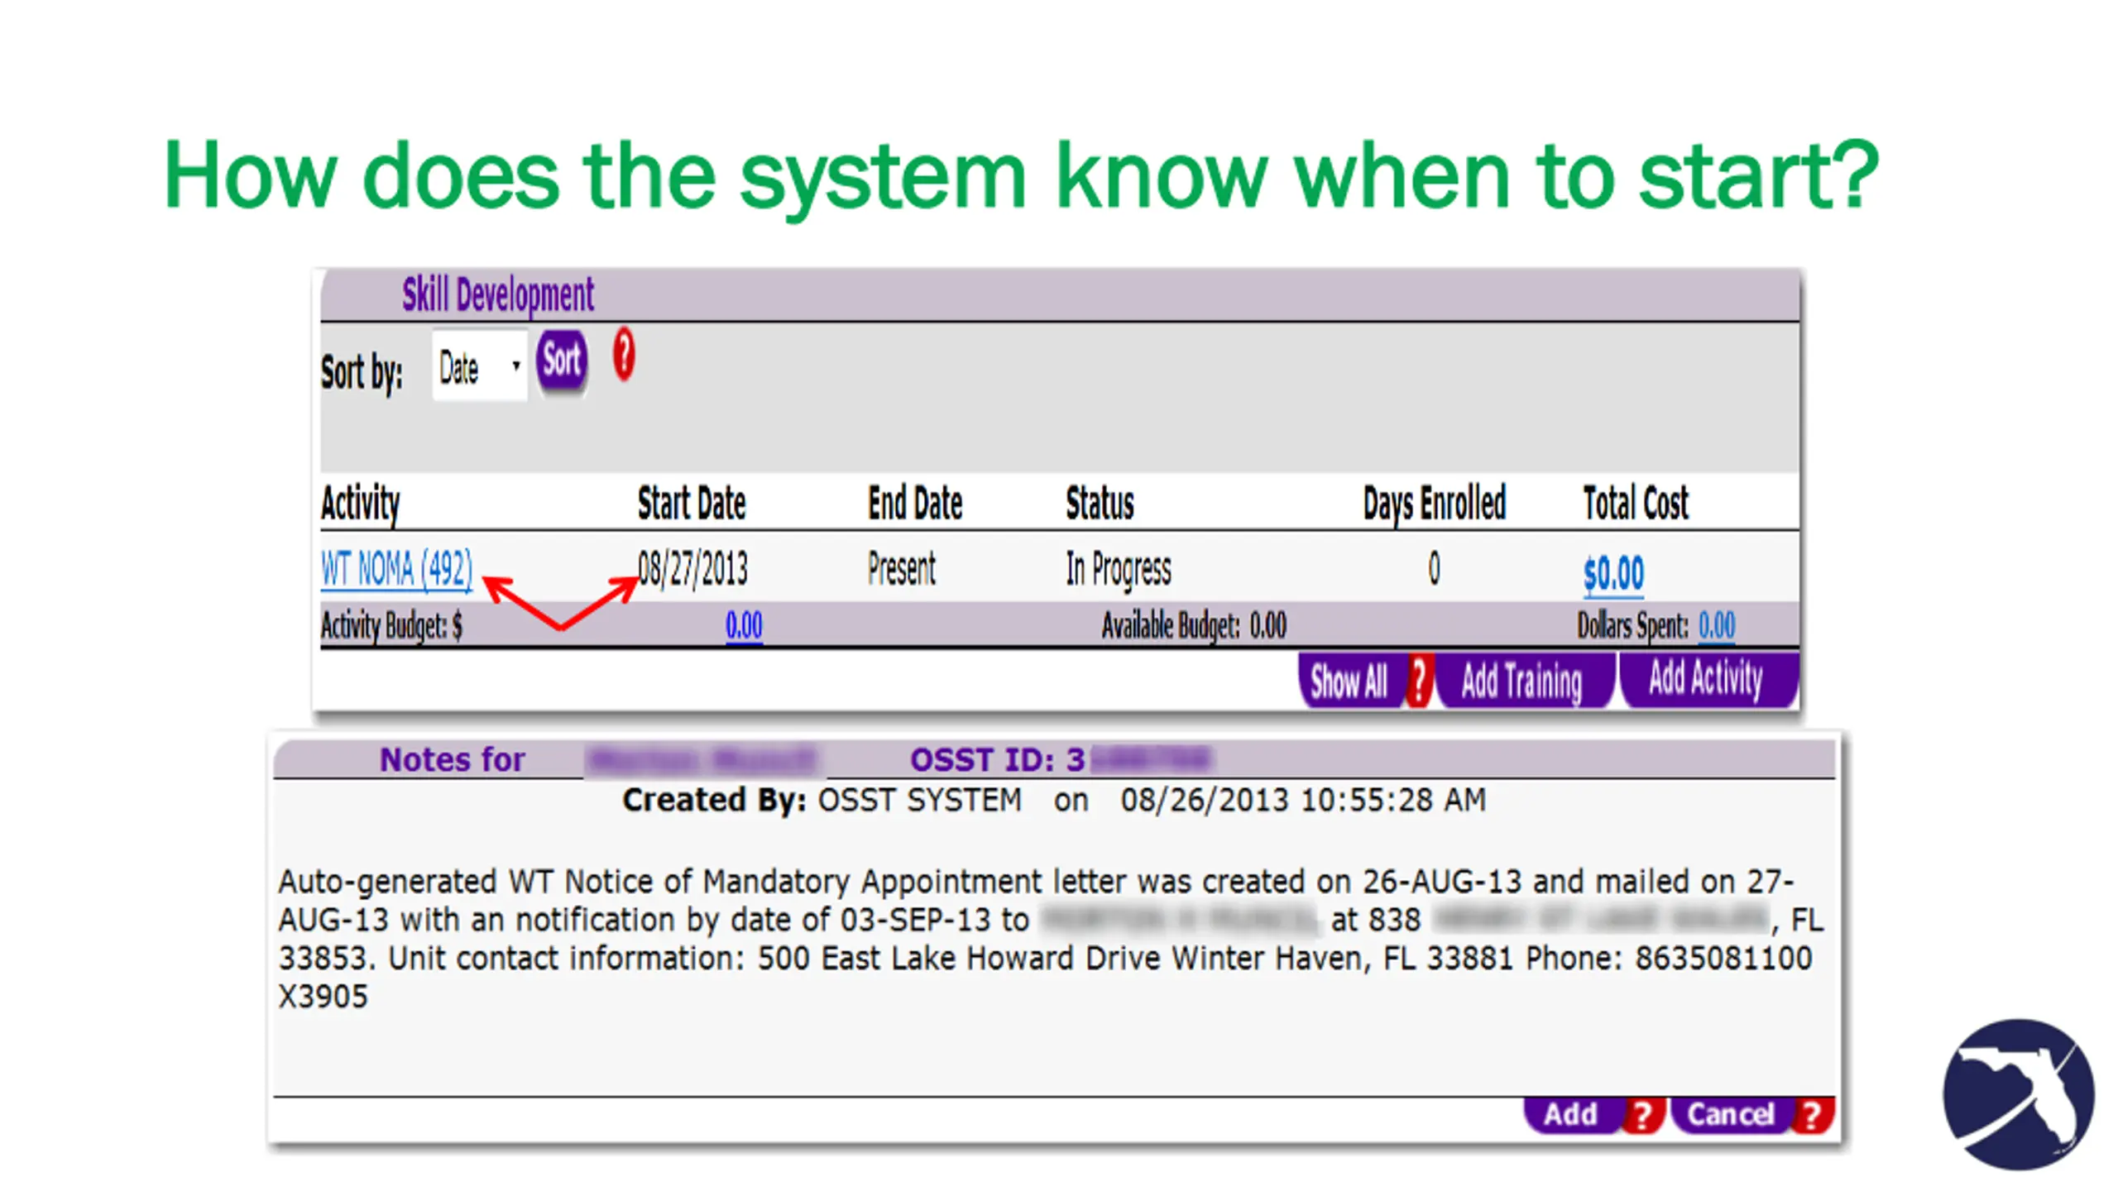
Task: Click the End Date column header
Action: (x=915, y=503)
